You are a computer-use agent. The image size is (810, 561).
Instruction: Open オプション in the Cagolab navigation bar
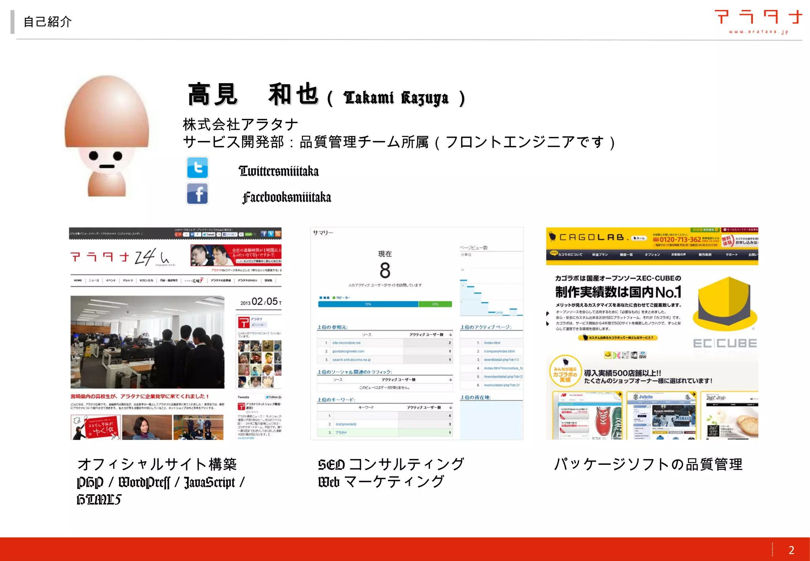(652, 254)
